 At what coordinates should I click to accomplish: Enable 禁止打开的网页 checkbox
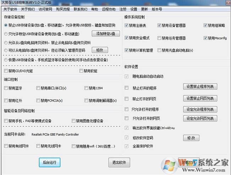pos(127,99)
